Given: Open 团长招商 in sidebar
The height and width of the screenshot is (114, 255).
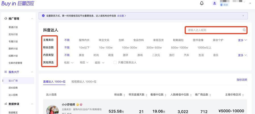Looking at the screenshot, I should [x=13, y=88].
